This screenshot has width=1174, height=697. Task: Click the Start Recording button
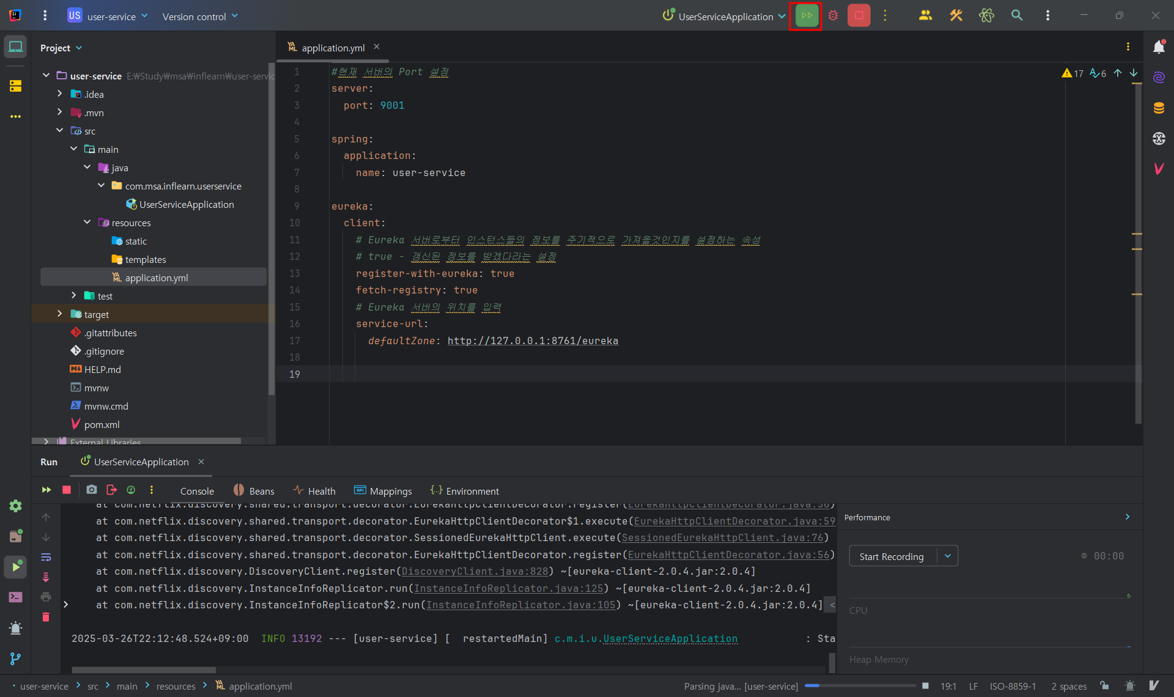891,556
